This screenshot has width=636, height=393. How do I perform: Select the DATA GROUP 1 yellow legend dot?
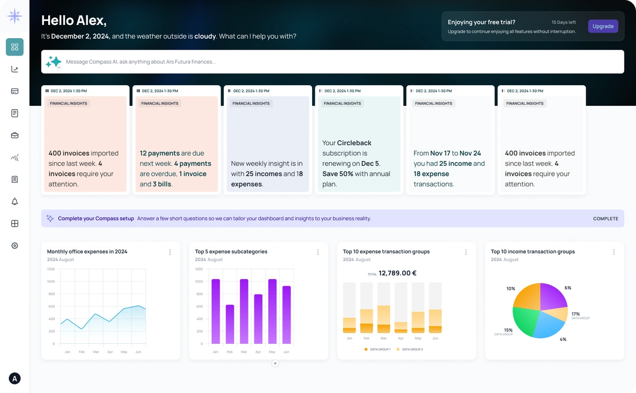[365, 350]
